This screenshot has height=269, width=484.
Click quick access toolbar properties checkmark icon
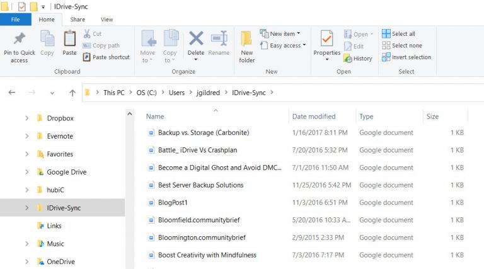click(x=21, y=6)
